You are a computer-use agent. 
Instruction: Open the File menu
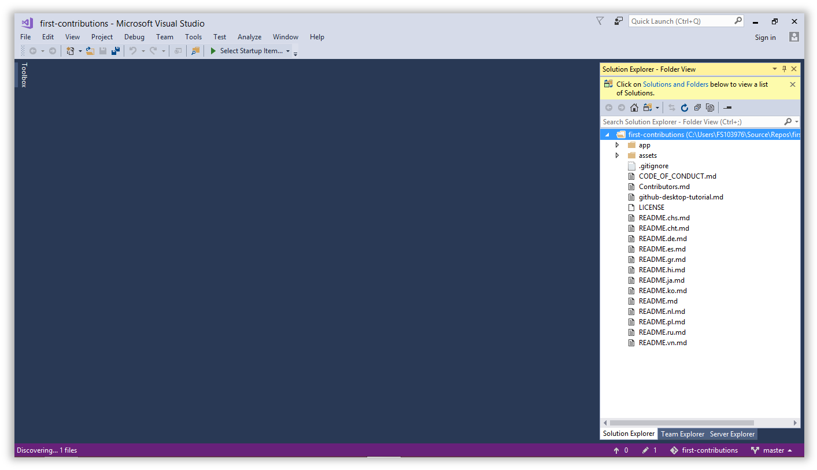coord(25,37)
